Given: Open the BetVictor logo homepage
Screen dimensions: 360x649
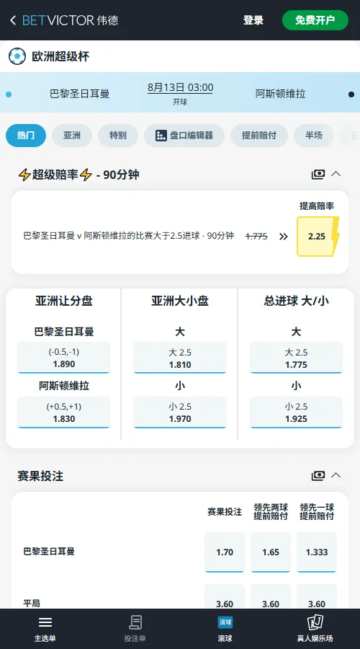Looking at the screenshot, I should point(71,20).
